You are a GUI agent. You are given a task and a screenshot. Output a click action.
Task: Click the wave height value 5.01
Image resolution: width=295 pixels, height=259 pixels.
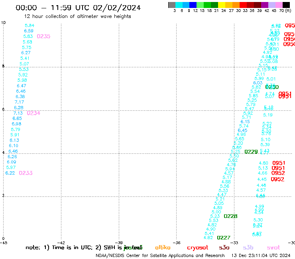[x=271, y=79]
